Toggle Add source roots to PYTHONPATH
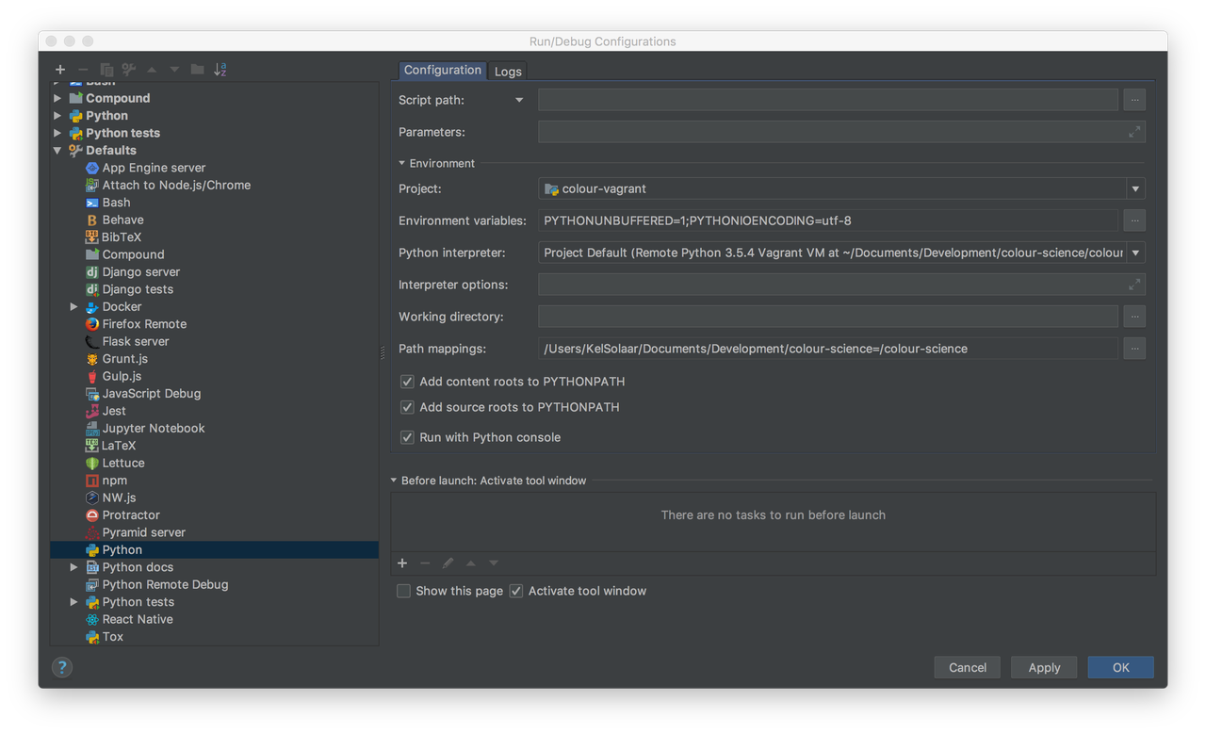The width and height of the screenshot is (1206, 734). coord(407,407)
